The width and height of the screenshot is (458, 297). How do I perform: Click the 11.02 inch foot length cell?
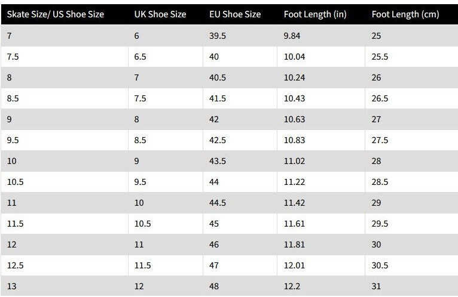(x=295, y=161)
